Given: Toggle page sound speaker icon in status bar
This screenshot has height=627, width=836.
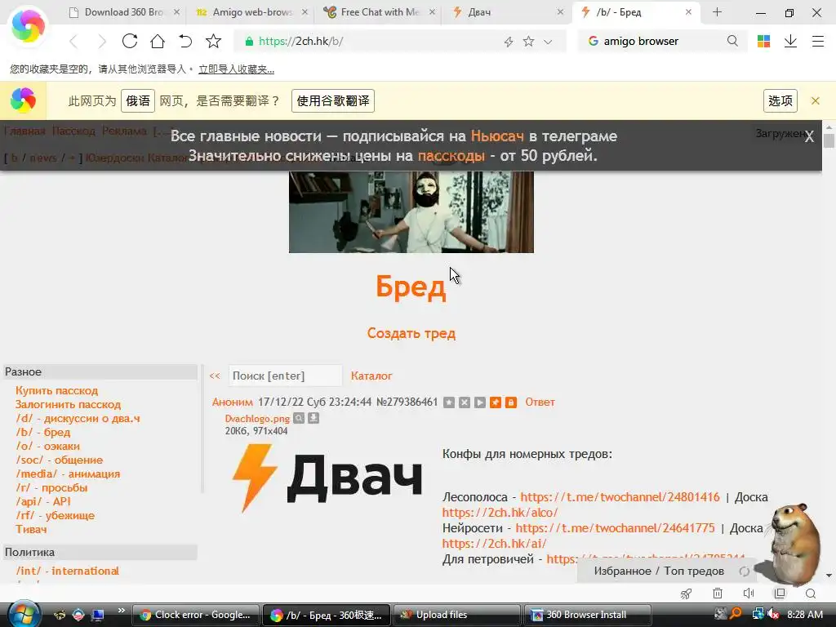Looking at the screenshot, I should click(749, 594).
